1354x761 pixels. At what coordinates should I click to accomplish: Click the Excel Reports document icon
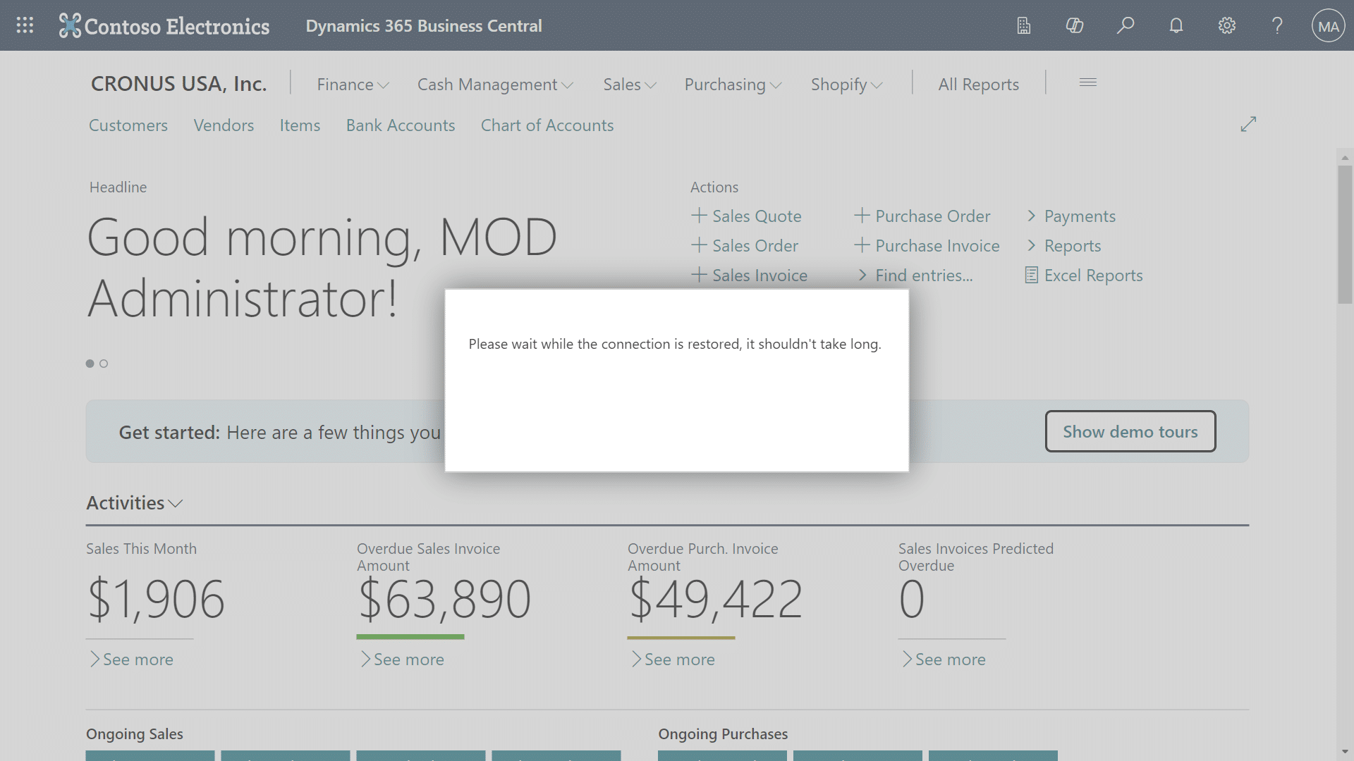point(1031,275)
